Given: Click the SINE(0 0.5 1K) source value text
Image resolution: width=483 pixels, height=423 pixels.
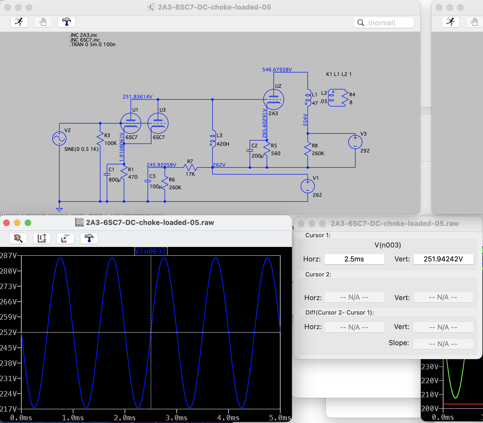Looking at the screenshot, I should coord(81,149).
